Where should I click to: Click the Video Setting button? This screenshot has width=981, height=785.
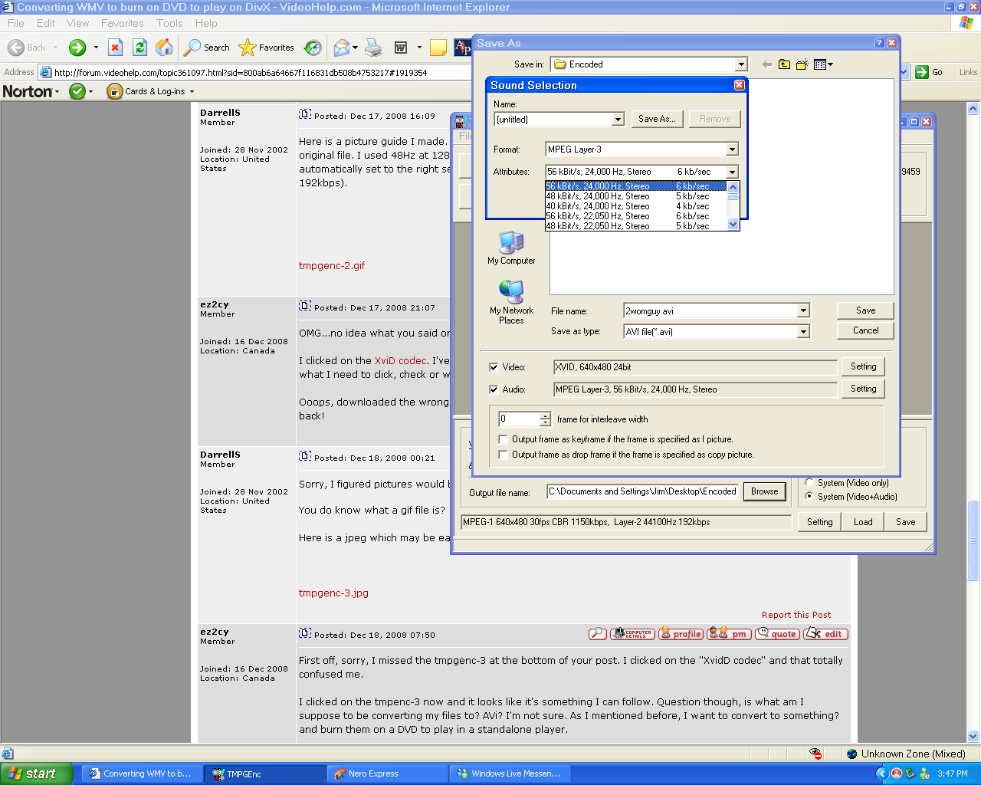[x=863, y=366]
